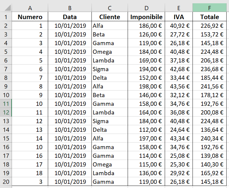This screenshot has height=188, width=229.
Task: Select total cell 139,08 €
Action: point(210,156)
